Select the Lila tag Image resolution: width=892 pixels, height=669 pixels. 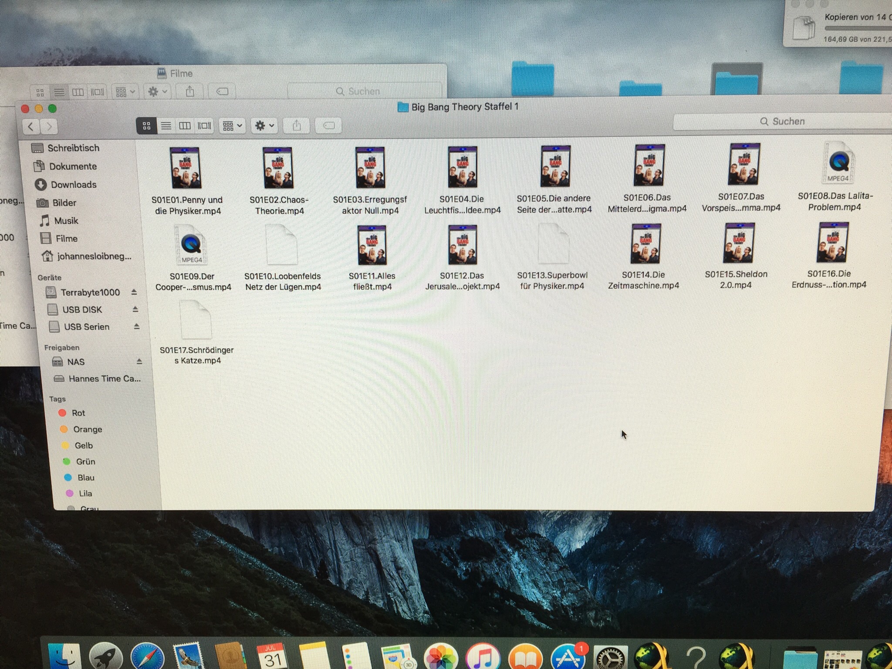tap(79, 493)
